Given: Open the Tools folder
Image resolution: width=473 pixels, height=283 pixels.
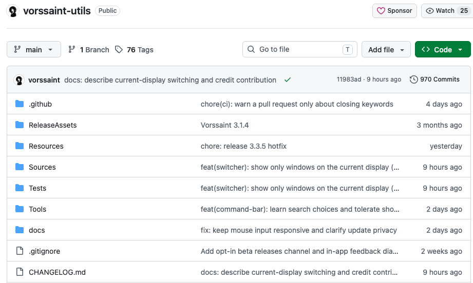Looking at the screenshot, I should coord(37,209).
